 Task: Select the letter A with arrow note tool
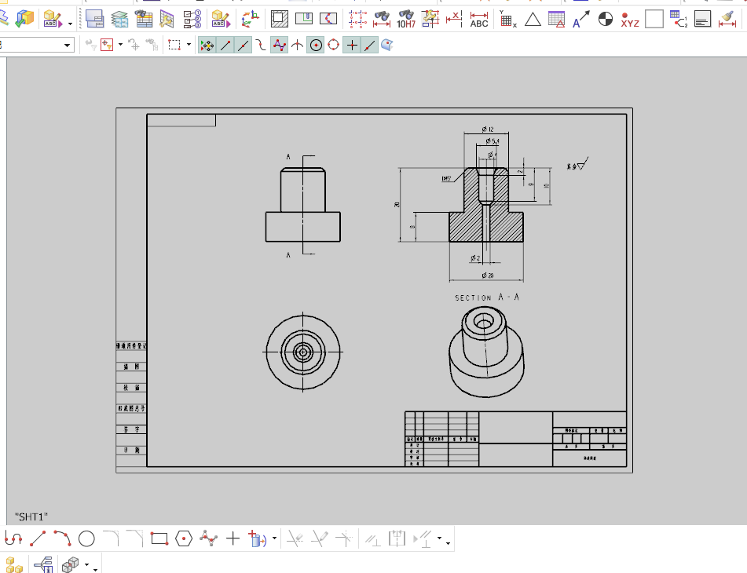(580, 19)
